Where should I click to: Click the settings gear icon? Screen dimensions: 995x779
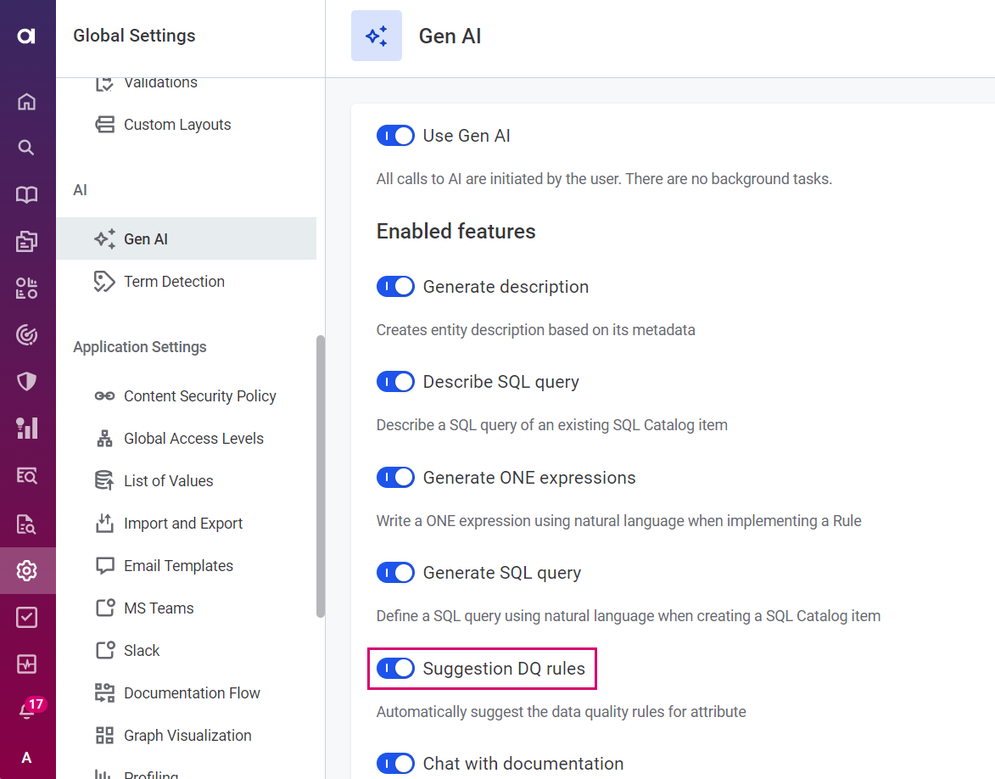pyautogui.click(x=27, y=570)
